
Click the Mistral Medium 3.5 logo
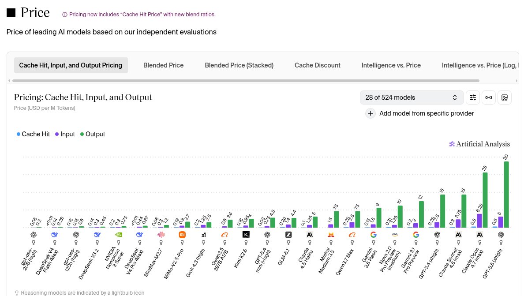point(331,235)
